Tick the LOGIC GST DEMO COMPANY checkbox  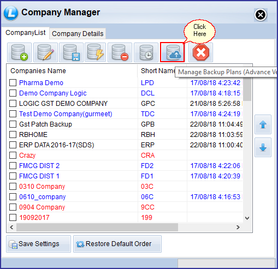coord(13,104)
